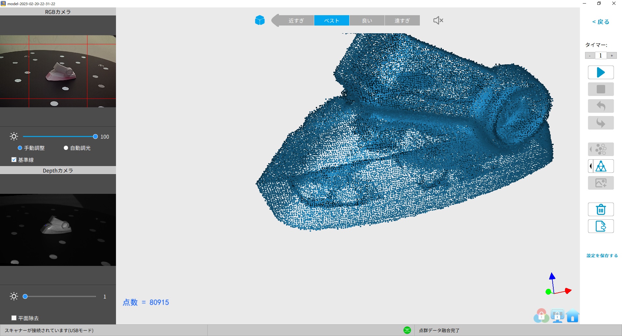
Task: Click the locked RGB monitor icon
Action: (x=557, y=316)
